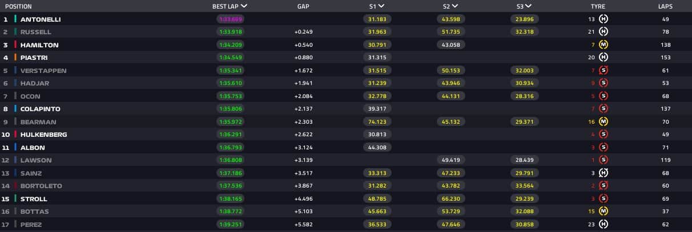Image resolution: width=692 pixels, height=232 pixels.
Task: Sort by the BEST LAP column dropdown
Action: pos(230,6)
